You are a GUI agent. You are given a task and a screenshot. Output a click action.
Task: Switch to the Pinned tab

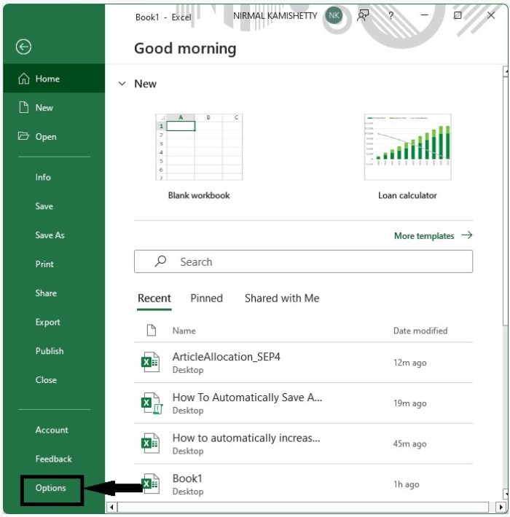[206, 299]
